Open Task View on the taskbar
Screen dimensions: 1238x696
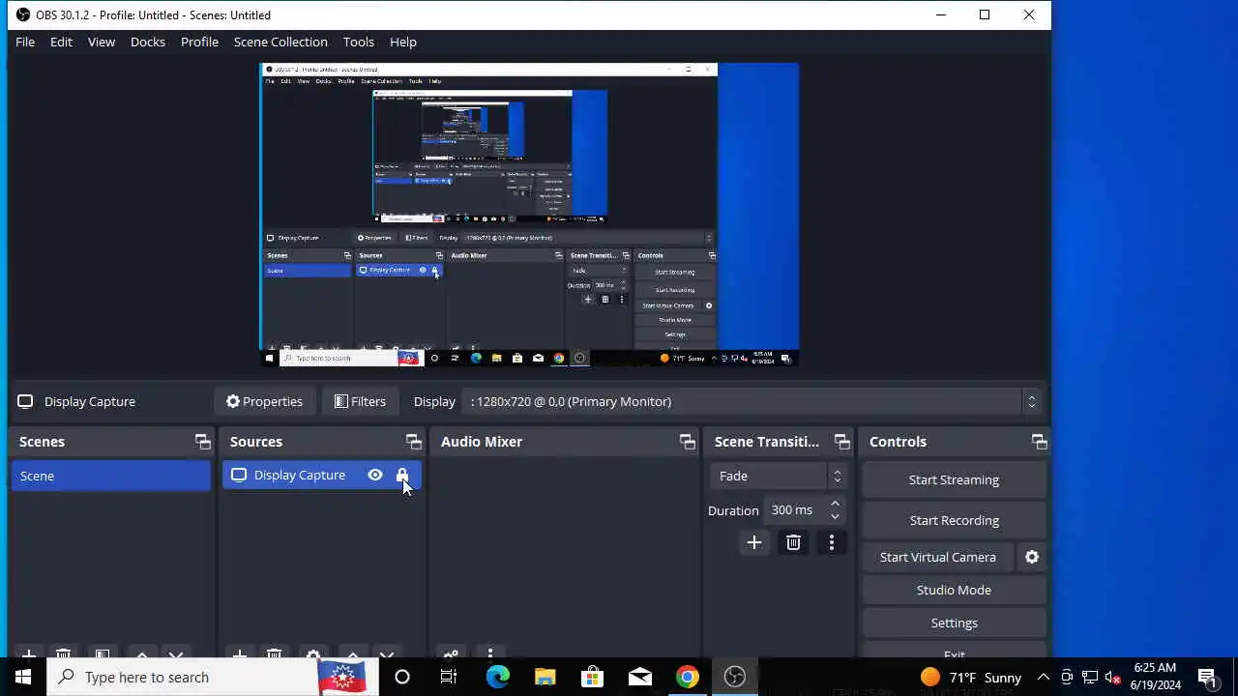[x=449, y=677]
